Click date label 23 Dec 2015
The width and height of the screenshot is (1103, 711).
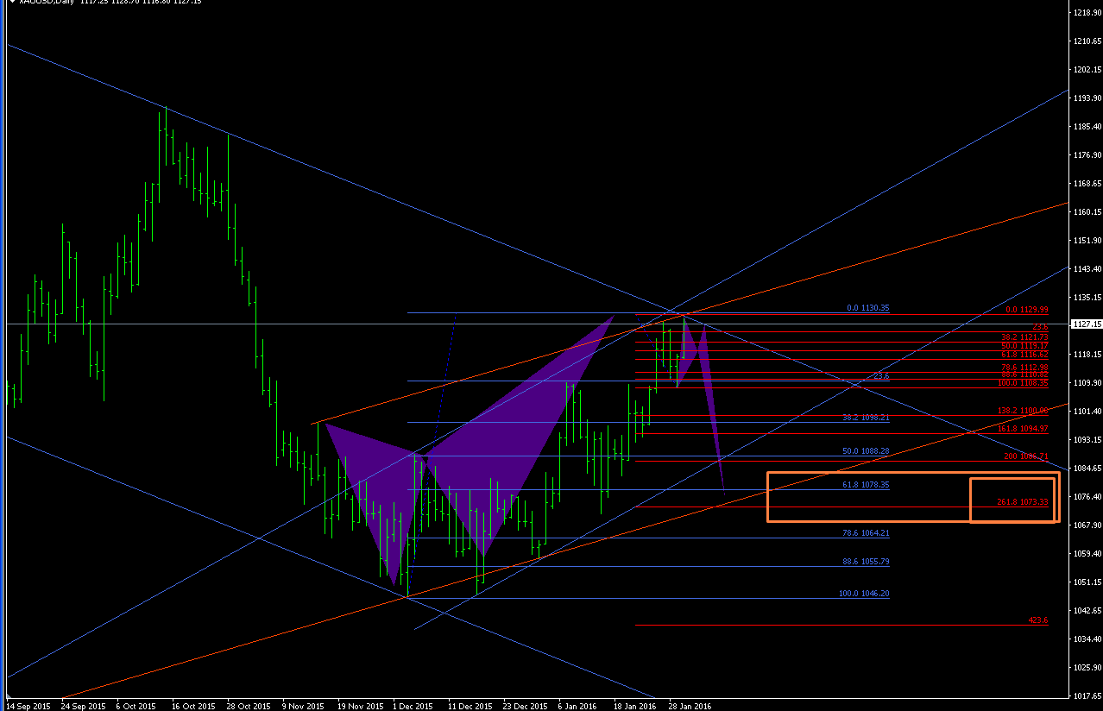pyautogui.click(x=525, y=706)
